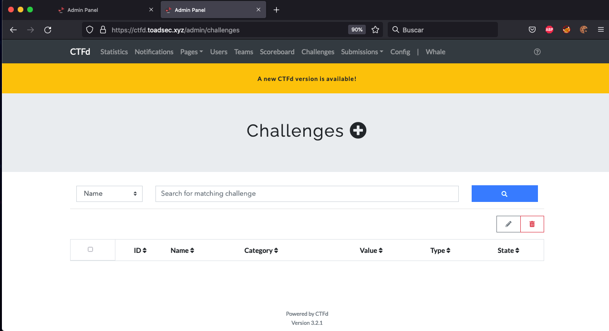The image size is (609, 331).
Task: Click the pencil edit challenges icon
Action: pos(508,224)
